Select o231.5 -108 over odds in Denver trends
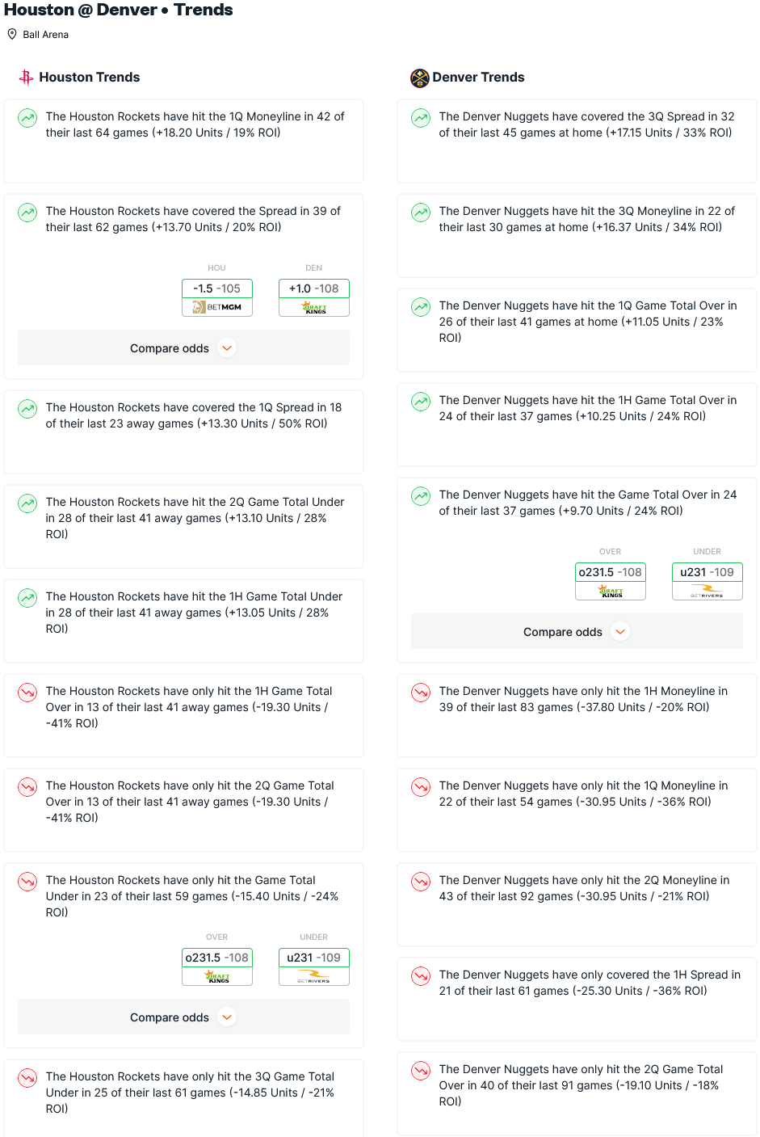Image resolution: width=760 pixels, height=1137 pixels. (611, 572)
